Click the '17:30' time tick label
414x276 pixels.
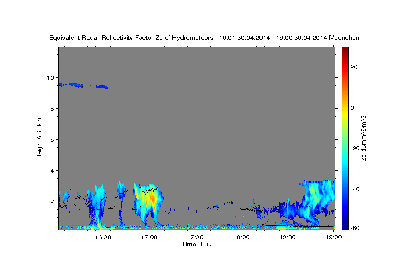point(195,238)
